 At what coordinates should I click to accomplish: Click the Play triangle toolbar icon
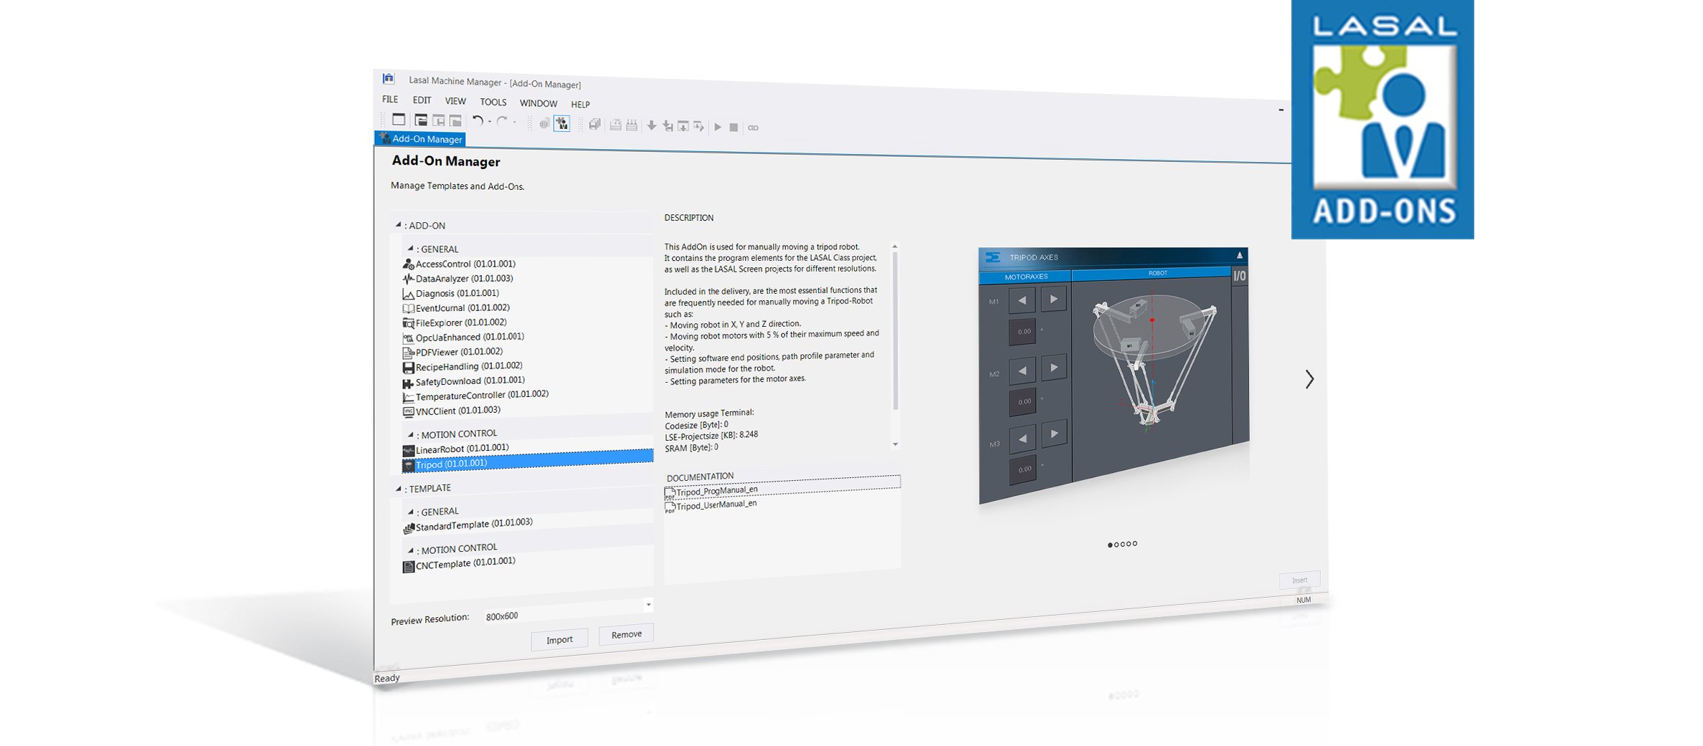click(x=718, y=127)
